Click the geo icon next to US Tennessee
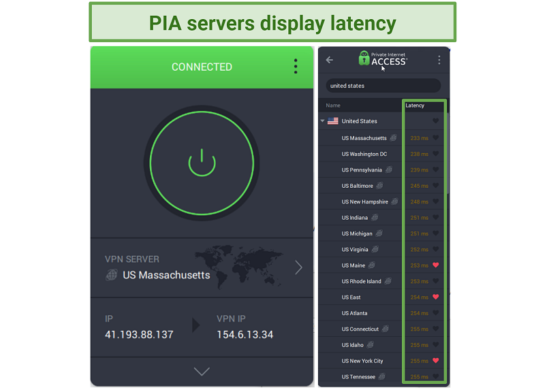The width and height of the screenshot is (549, 390). [x=381, y=376]
